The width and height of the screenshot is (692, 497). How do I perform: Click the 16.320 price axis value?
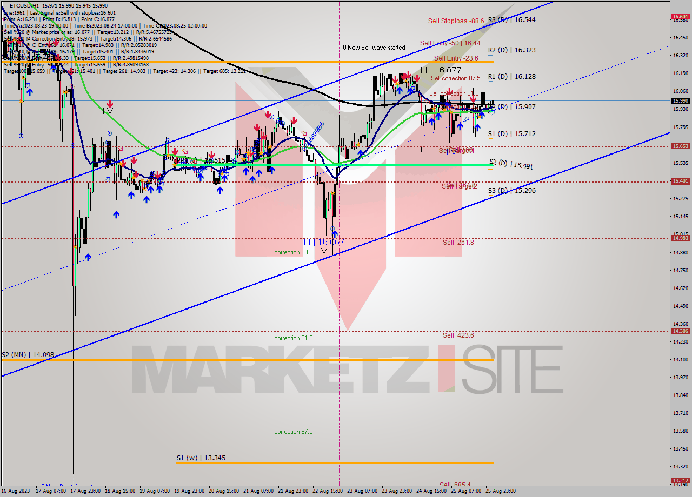[680, 55]
